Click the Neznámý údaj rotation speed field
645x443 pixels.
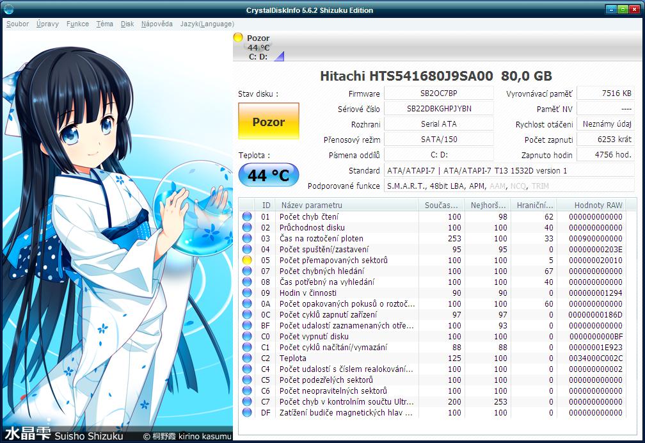tap(605, 124)
